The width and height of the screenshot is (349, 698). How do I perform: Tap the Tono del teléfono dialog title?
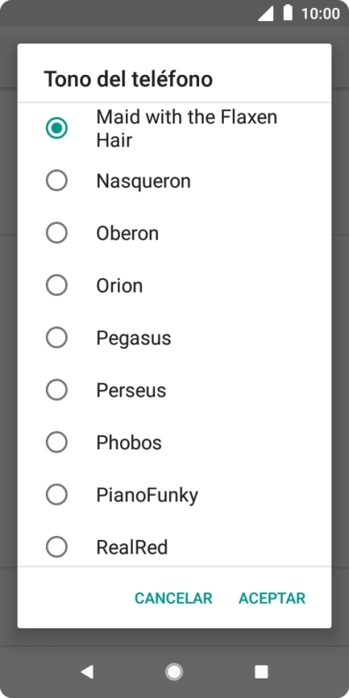[x=128, y=79]
